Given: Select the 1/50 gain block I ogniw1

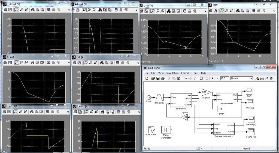Looking at the screenshot, I should (206, 92).
